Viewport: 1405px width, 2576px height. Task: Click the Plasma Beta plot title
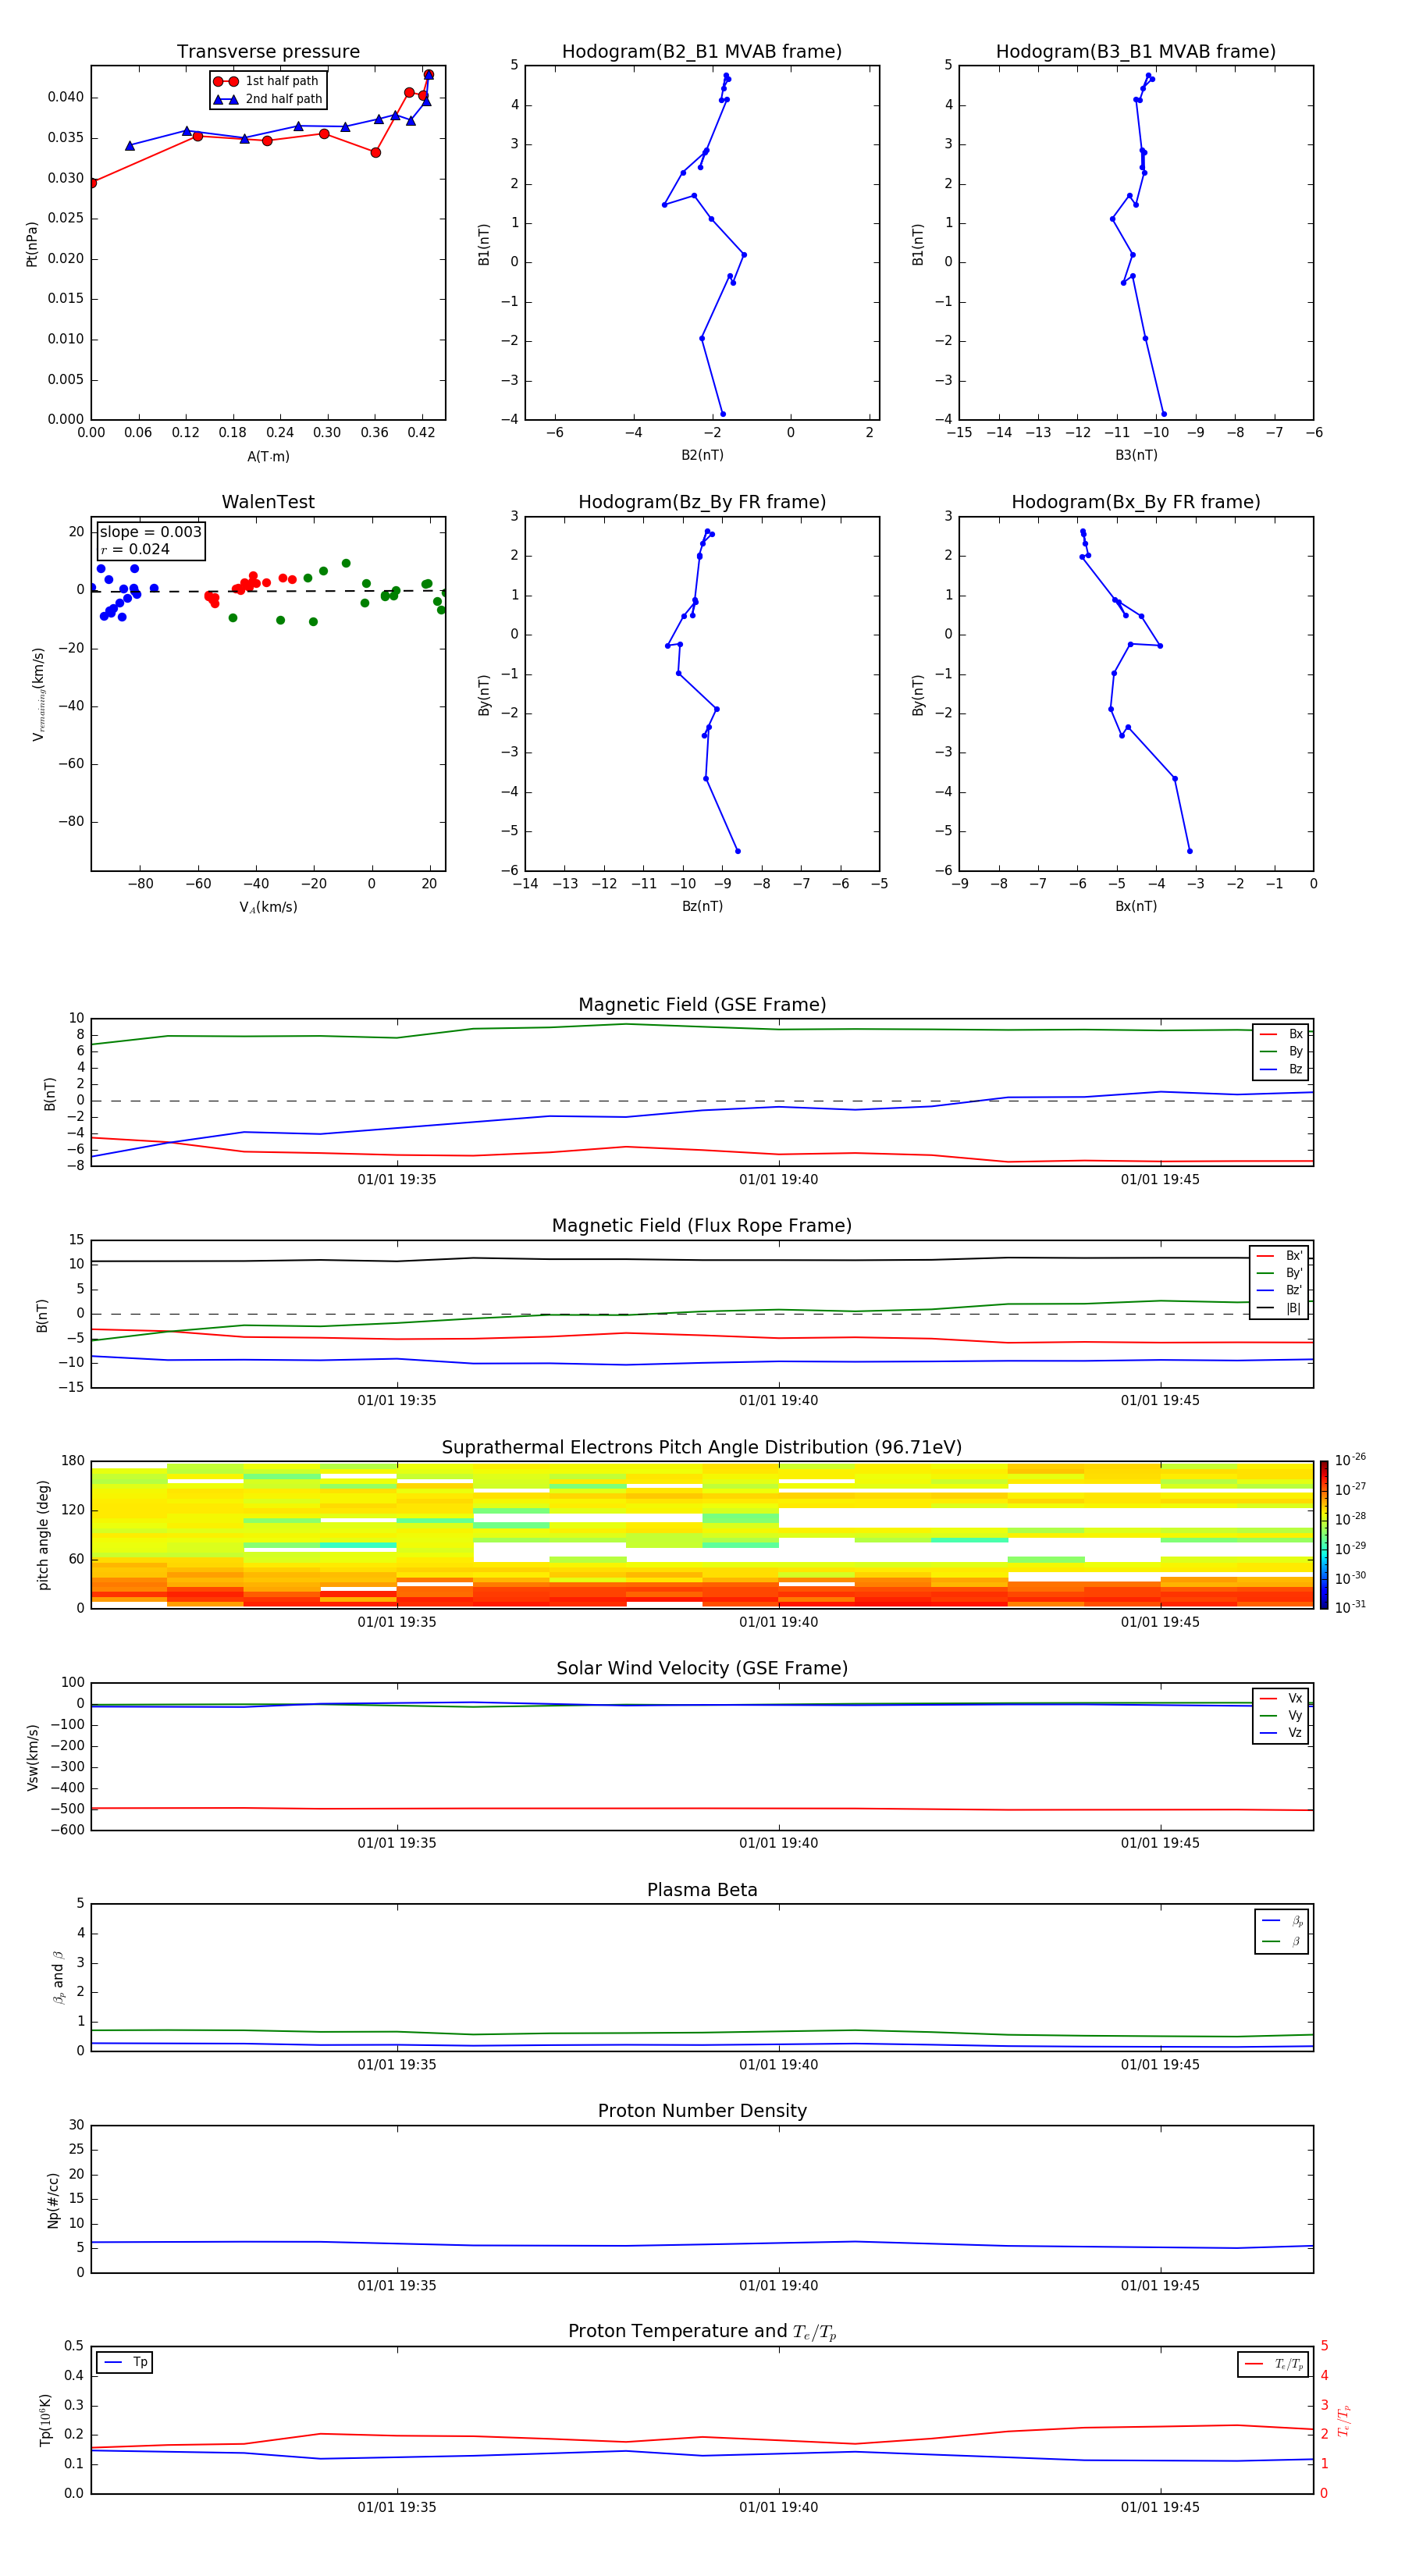pos(702,1890)
